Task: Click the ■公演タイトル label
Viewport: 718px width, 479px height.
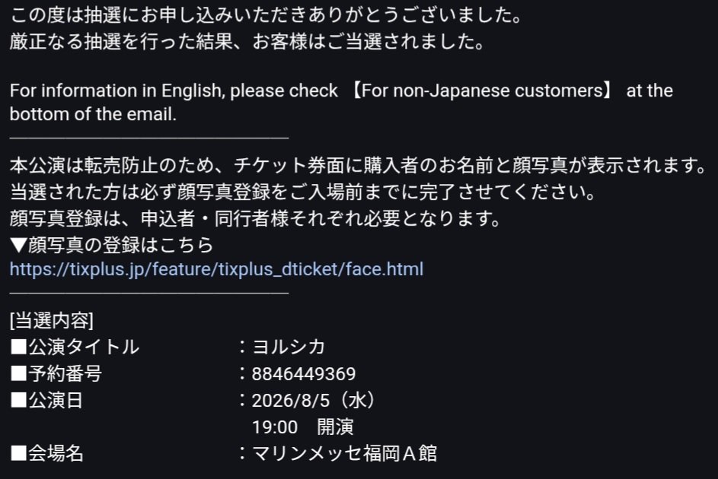Action: click(x=75, y=347)
